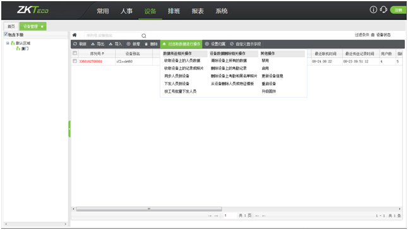Image resolution: width=408 pixels, height=230 pixels.
Task: Select 按工号批量下发人员 from the menu
Action: pyautogui.click(x=181, y=91)
